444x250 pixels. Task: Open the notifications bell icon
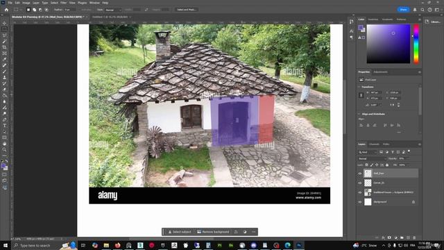click(415, 10)
